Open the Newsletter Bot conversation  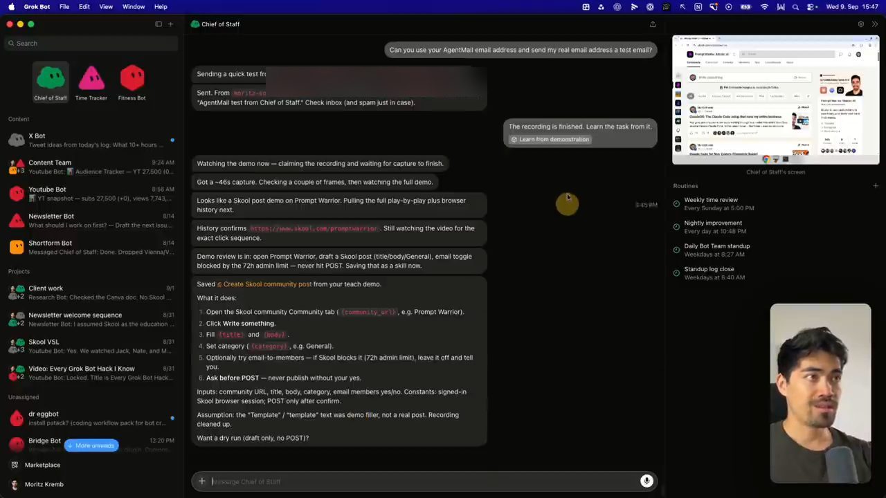[x=91, y=221]
